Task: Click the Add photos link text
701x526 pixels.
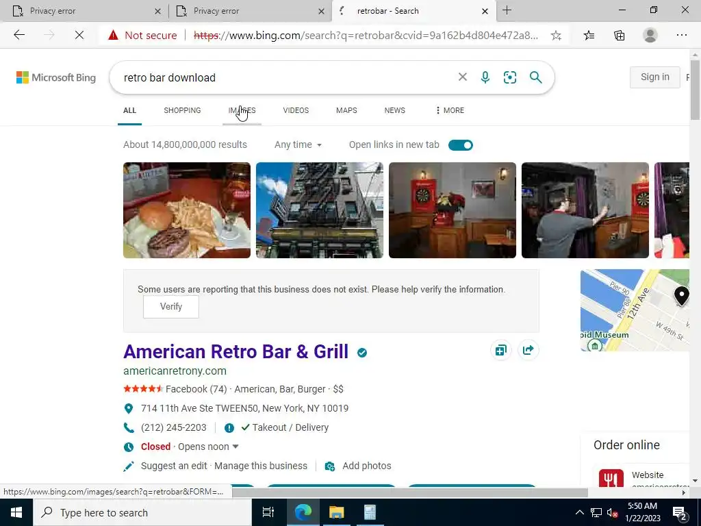Action: 367,466
